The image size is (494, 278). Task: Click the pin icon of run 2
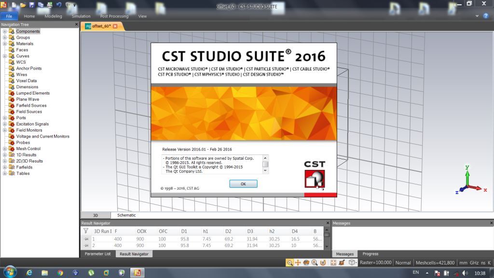(x=86, y=245)
